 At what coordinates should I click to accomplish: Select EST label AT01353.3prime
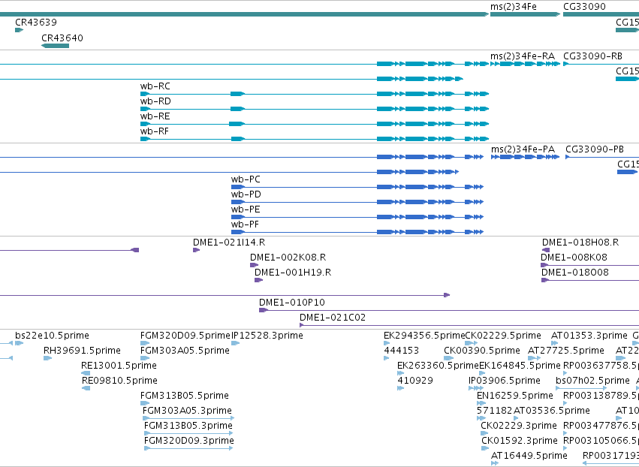589,336
